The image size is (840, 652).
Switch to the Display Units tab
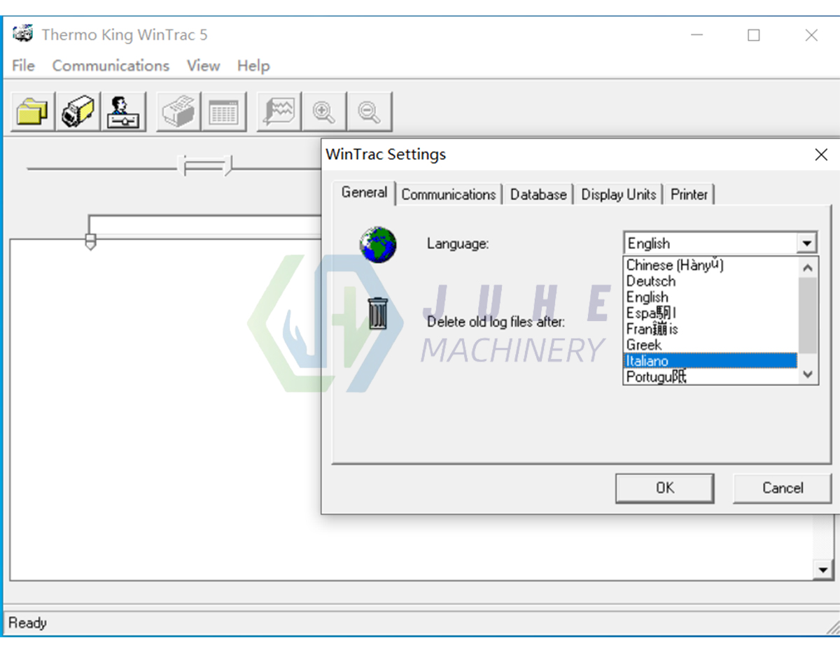click(619, 194)
